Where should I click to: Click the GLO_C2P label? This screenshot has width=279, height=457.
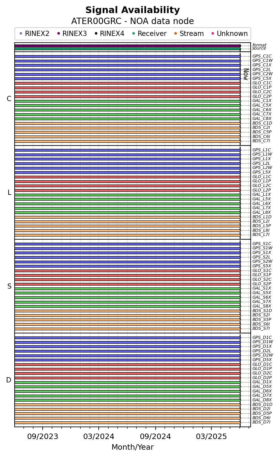click(x=262, y=96)
